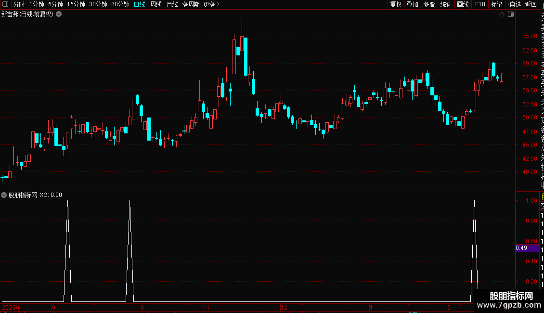Click the 50.00 price axis label
Screen dimensions: 544x313
tap(530, 117)
